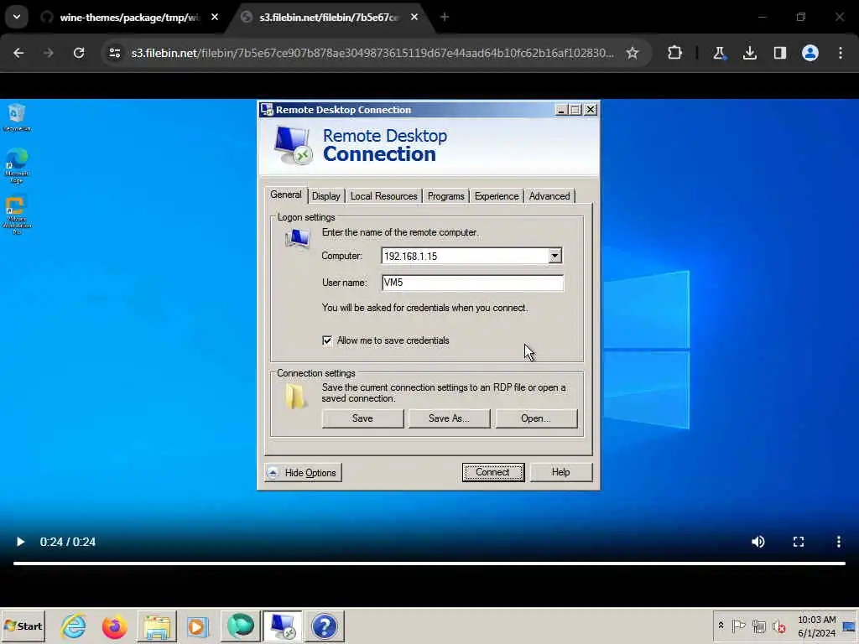The height and width of the screenshot is (644, 859).
Task: Switch to the Local Resources tab
Action: coord(383,196)
